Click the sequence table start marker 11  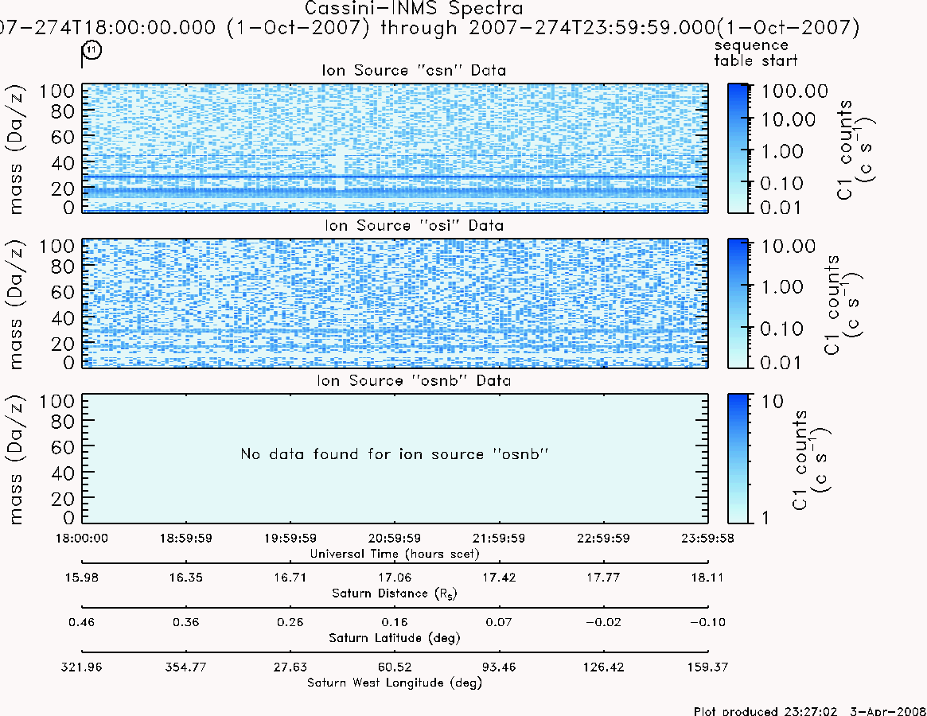pos(92,51)
